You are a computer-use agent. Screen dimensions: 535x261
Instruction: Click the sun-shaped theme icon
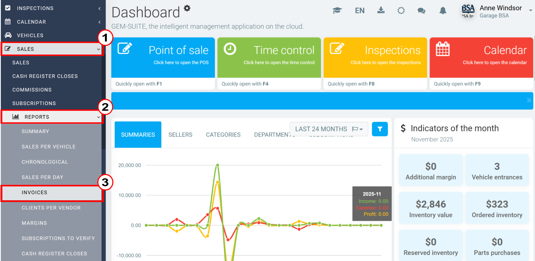(x=401, y=11)
